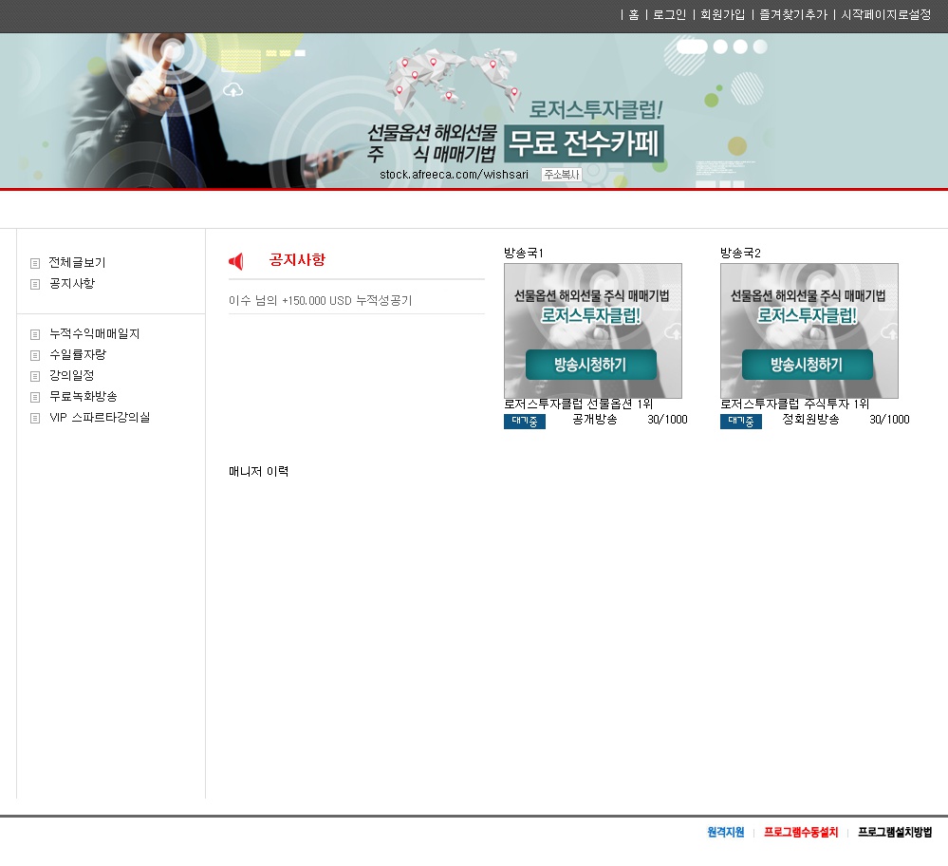The width and height of the screenshot is (948, 866).
Task: Open the notice '이수 님의 +150,000 USD 누적성공기'
Action: pos(321,301)
